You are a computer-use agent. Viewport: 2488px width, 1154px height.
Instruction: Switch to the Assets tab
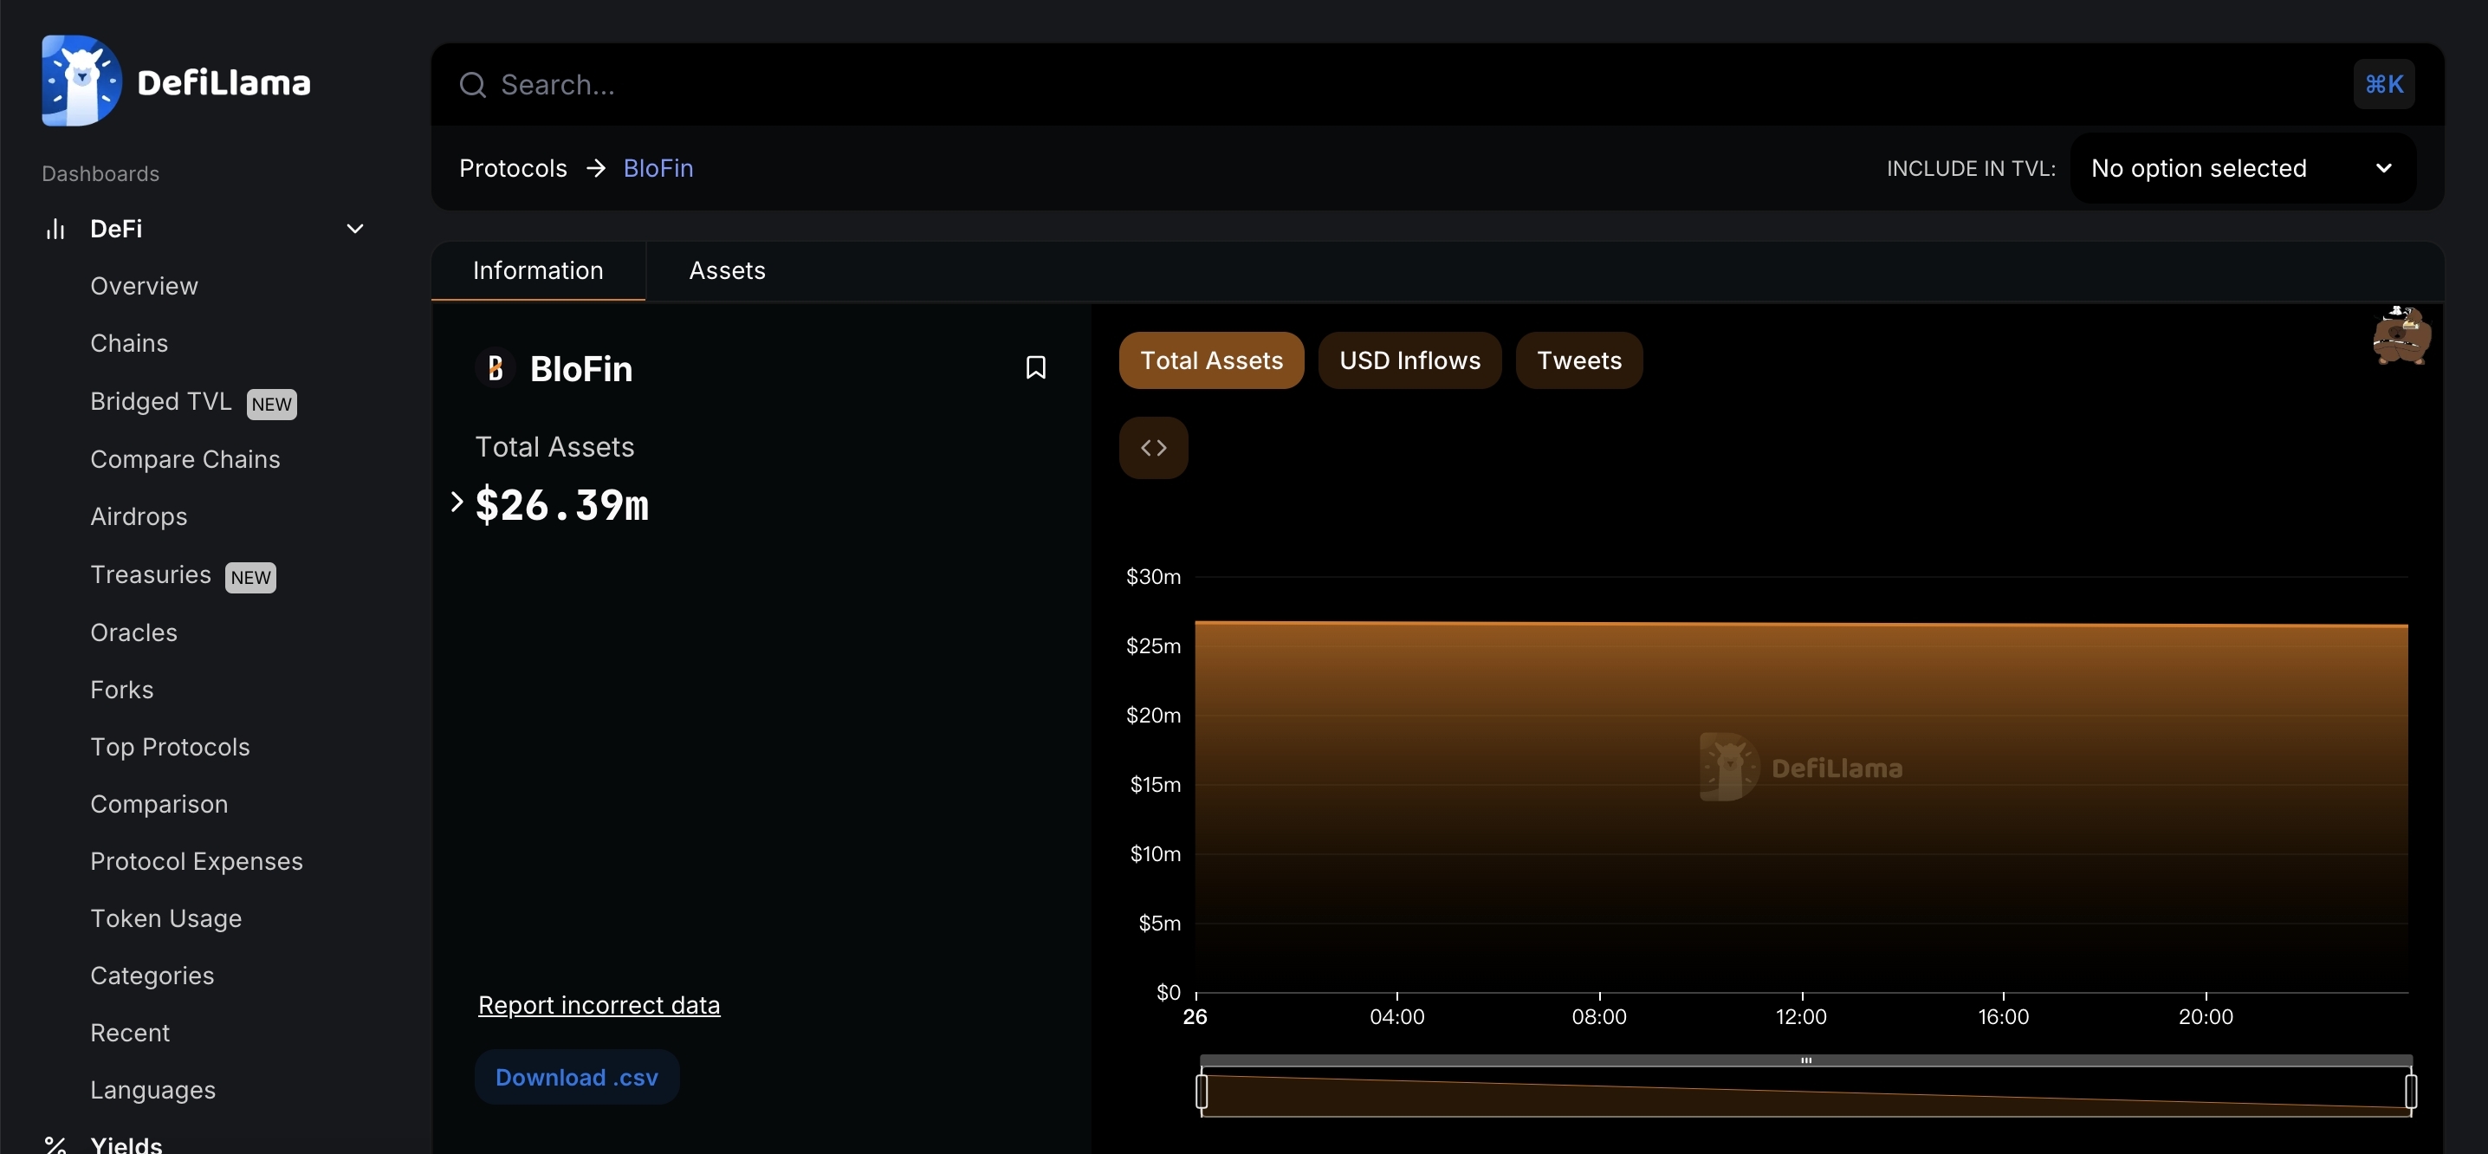[726, 270]
